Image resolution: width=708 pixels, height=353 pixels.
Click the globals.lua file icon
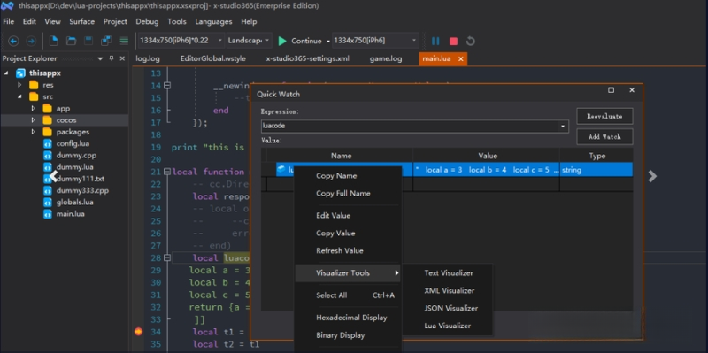point(48,203)
